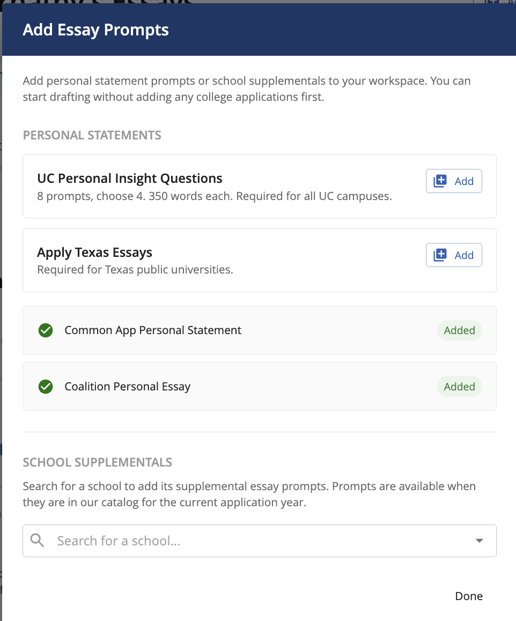Click the add icon for UC Personal Insight Questions
This screenshot has width=516, height=621.
[440, 181]
